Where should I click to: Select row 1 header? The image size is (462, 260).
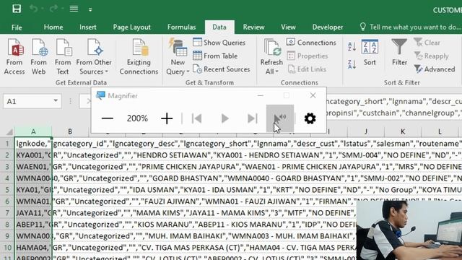pyautogui.click(x=6, y=144)
